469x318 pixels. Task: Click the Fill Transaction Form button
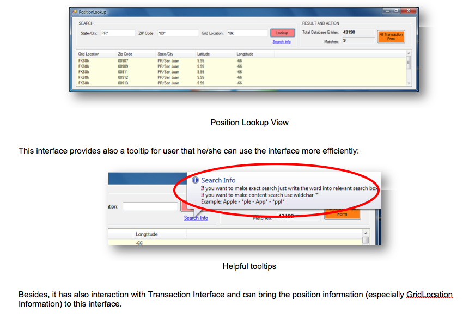coord(391,36)
